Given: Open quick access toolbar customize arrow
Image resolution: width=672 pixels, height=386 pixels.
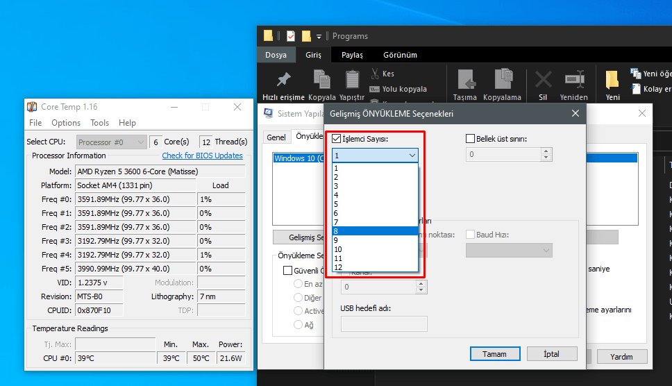Looking at the screenshot, I should click(319, 36).
